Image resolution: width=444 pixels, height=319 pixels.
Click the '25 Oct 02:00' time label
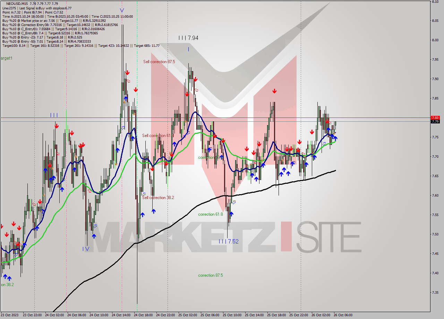[x=188, y=315]
